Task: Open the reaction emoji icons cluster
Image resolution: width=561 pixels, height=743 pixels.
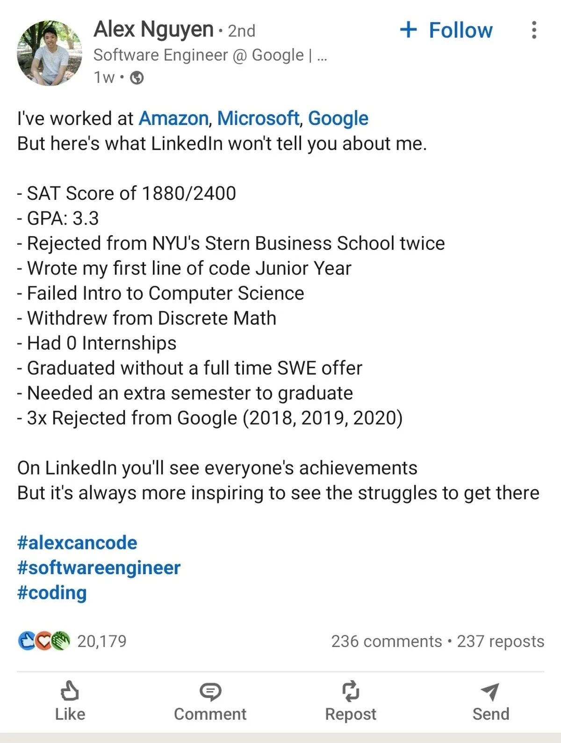Action: click(44, 641)
